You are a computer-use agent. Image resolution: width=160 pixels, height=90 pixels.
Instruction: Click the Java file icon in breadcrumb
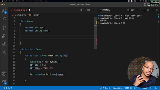click(x=13, y=15)
